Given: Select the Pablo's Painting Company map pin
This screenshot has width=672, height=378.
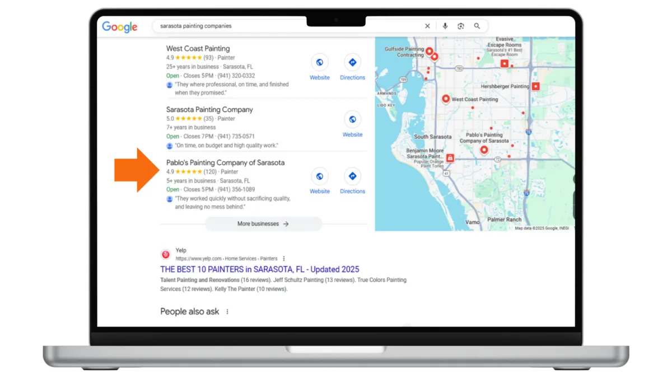Looking at the screenshot, I should 484,150.
